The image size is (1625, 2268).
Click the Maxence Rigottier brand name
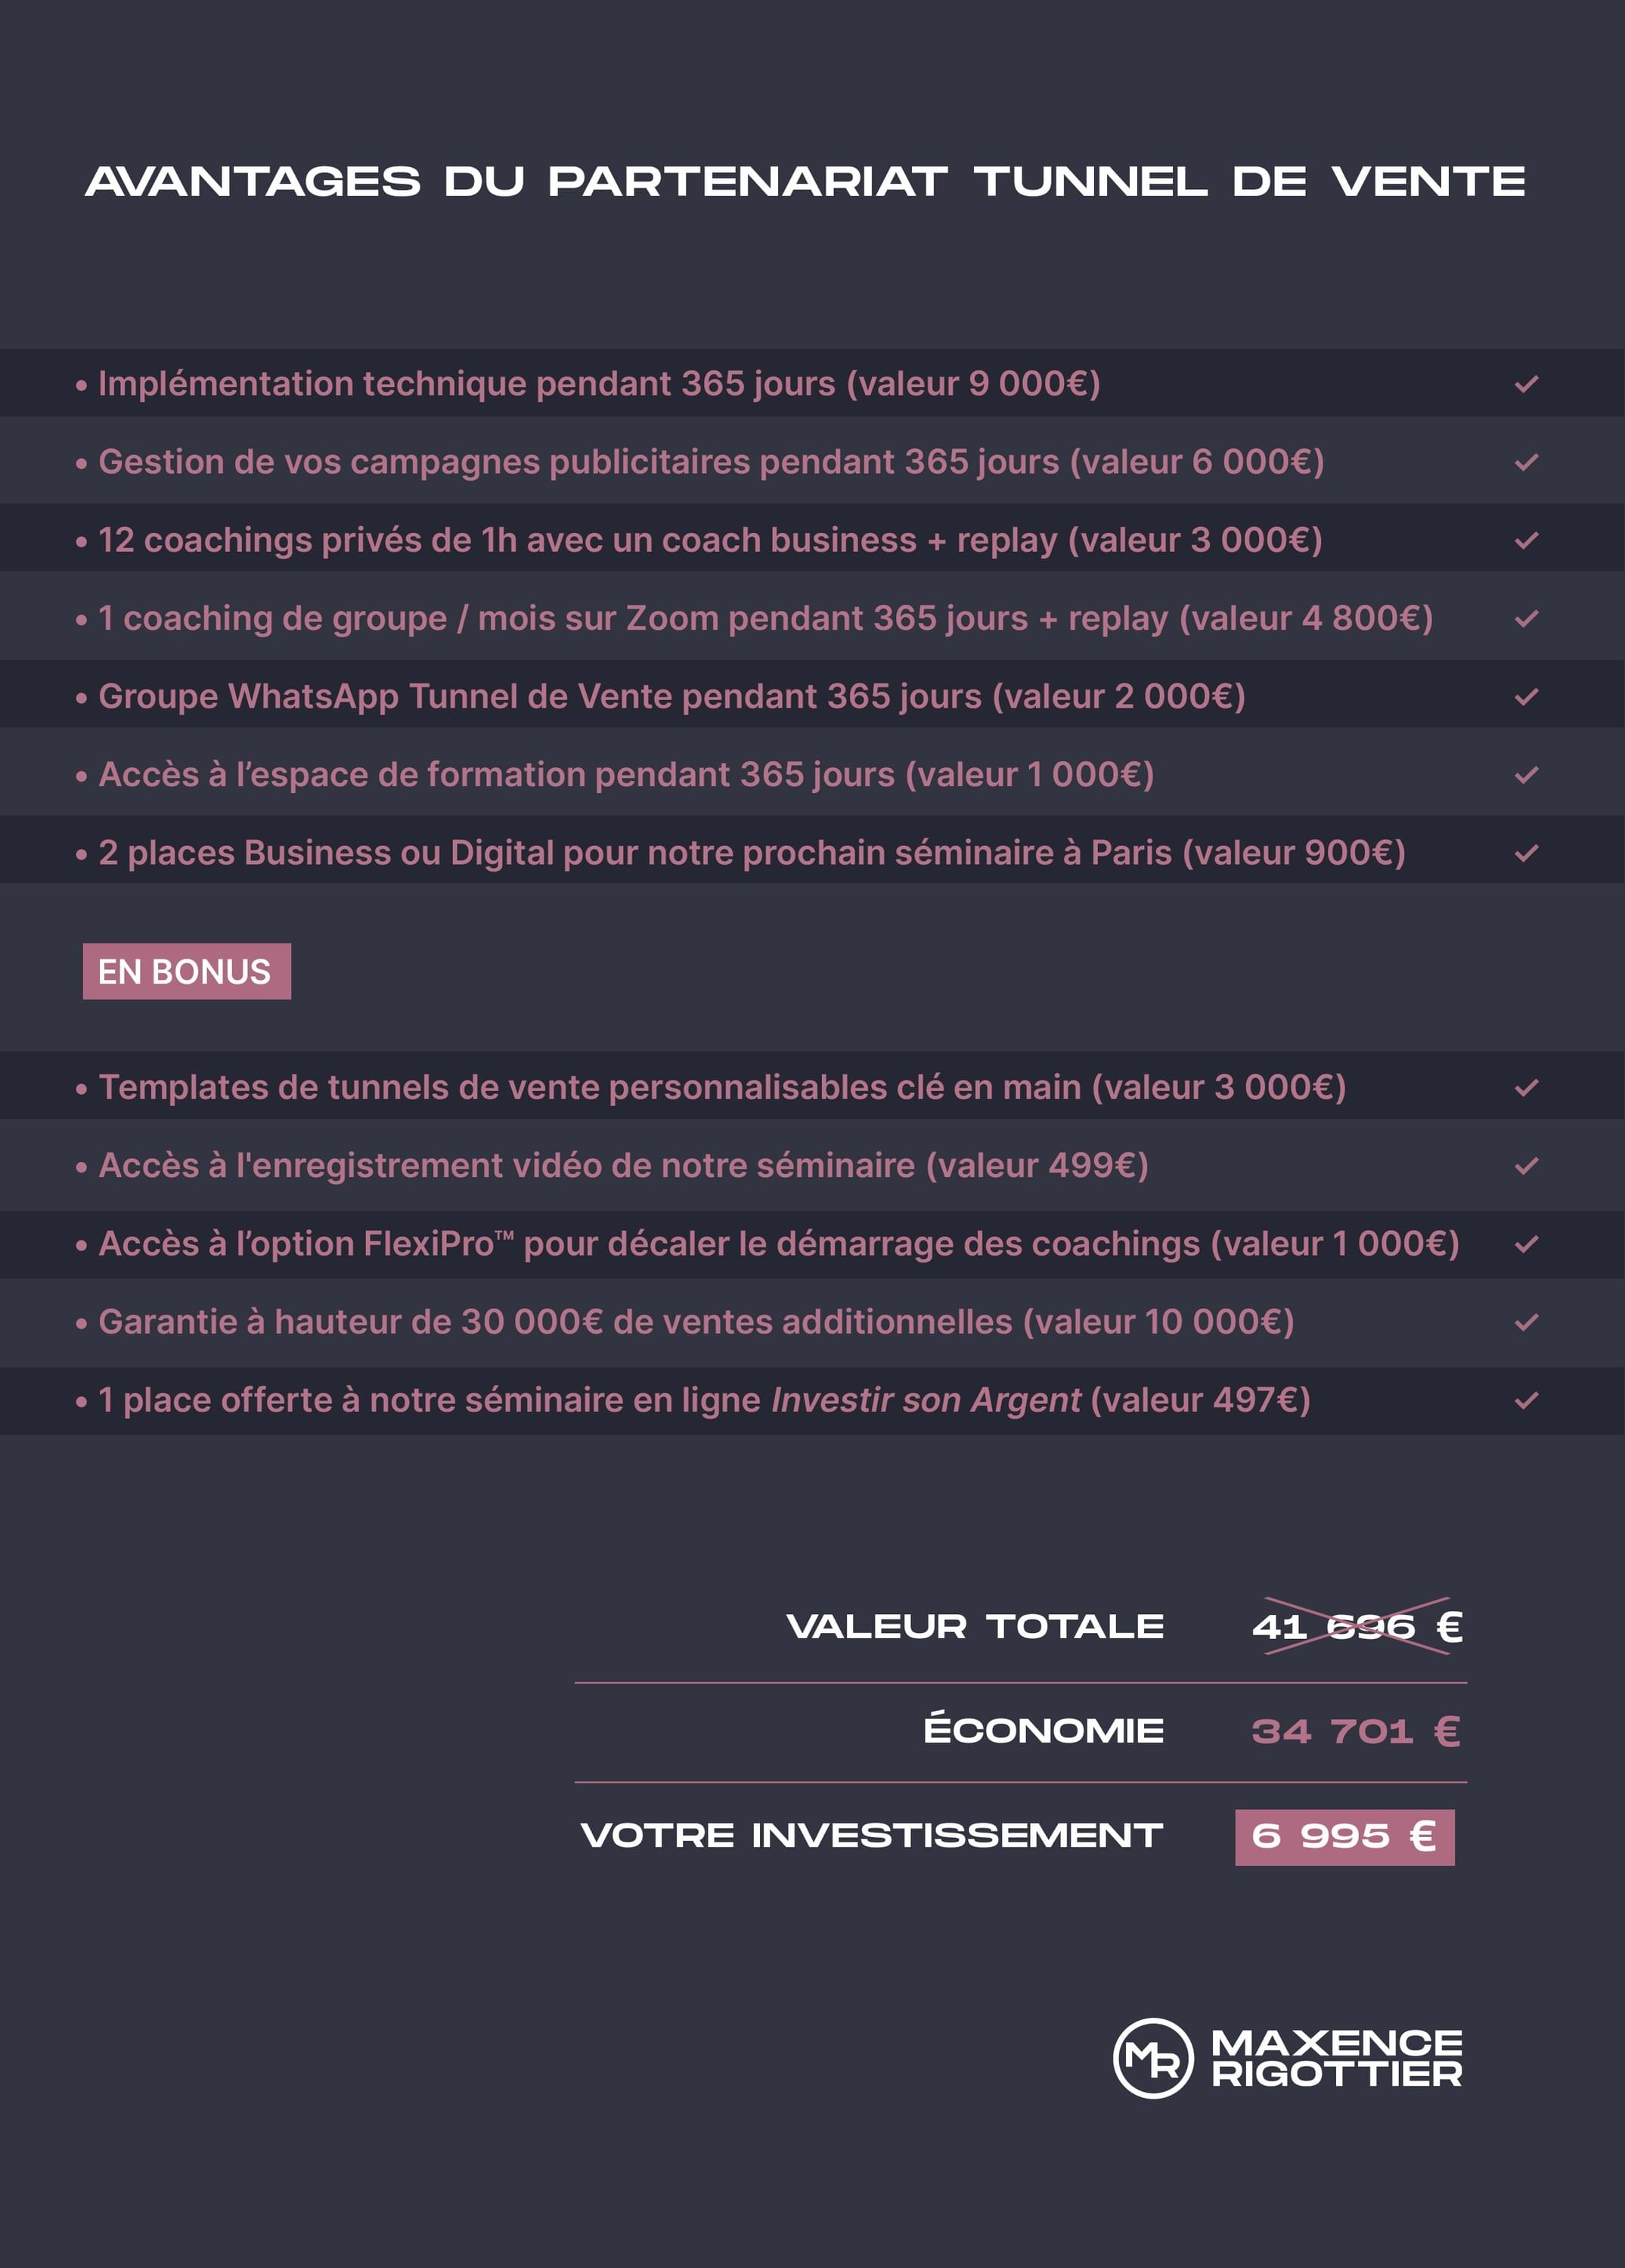[x=1336, y=2057]
